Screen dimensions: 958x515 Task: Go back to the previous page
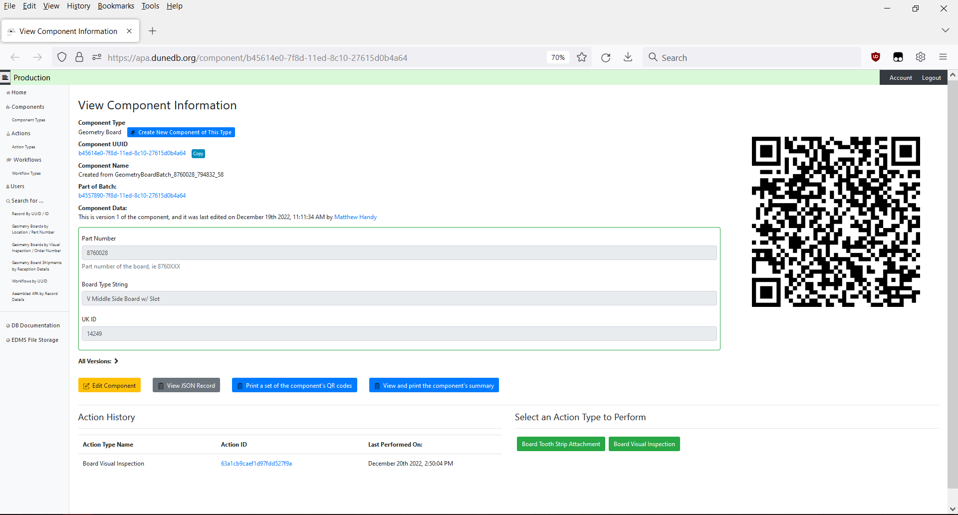[x=15, y=57]
